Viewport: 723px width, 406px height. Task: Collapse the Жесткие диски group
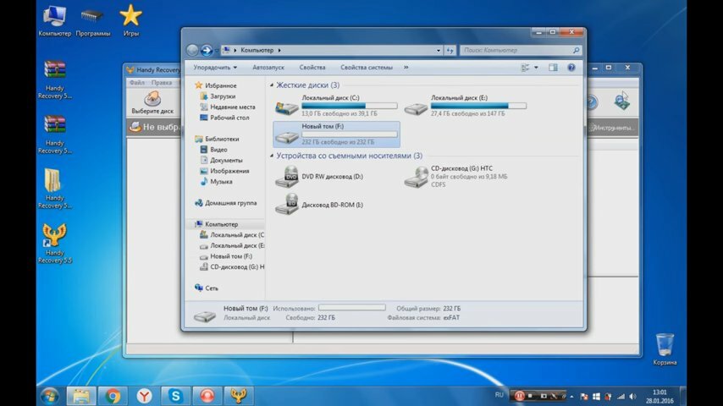pos(272,85)
